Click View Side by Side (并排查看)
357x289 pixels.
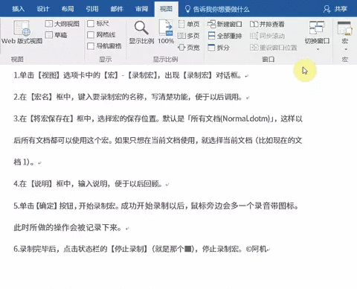(267, 24)
